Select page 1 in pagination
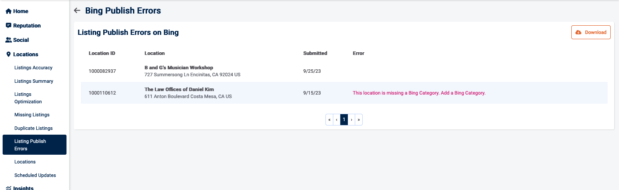Viewport: 619px width, 190px height. pyautogui.click(x=344, y=119)
